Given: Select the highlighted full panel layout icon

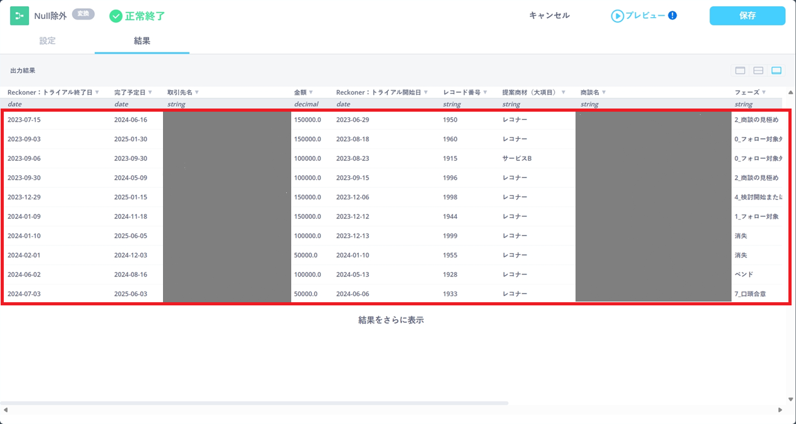Looking at the screenshot, I should [776, 71].
